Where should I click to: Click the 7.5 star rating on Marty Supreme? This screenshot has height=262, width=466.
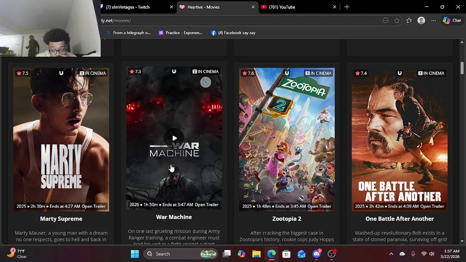(22, 73)
